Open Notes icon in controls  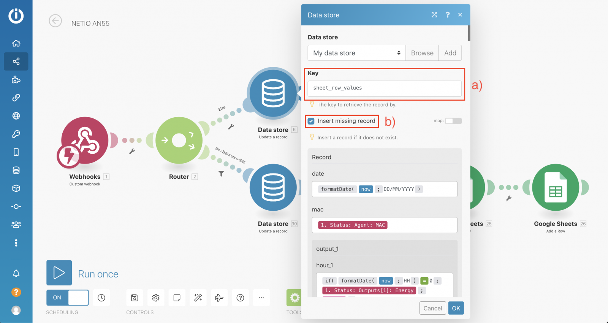click(177, 298)
